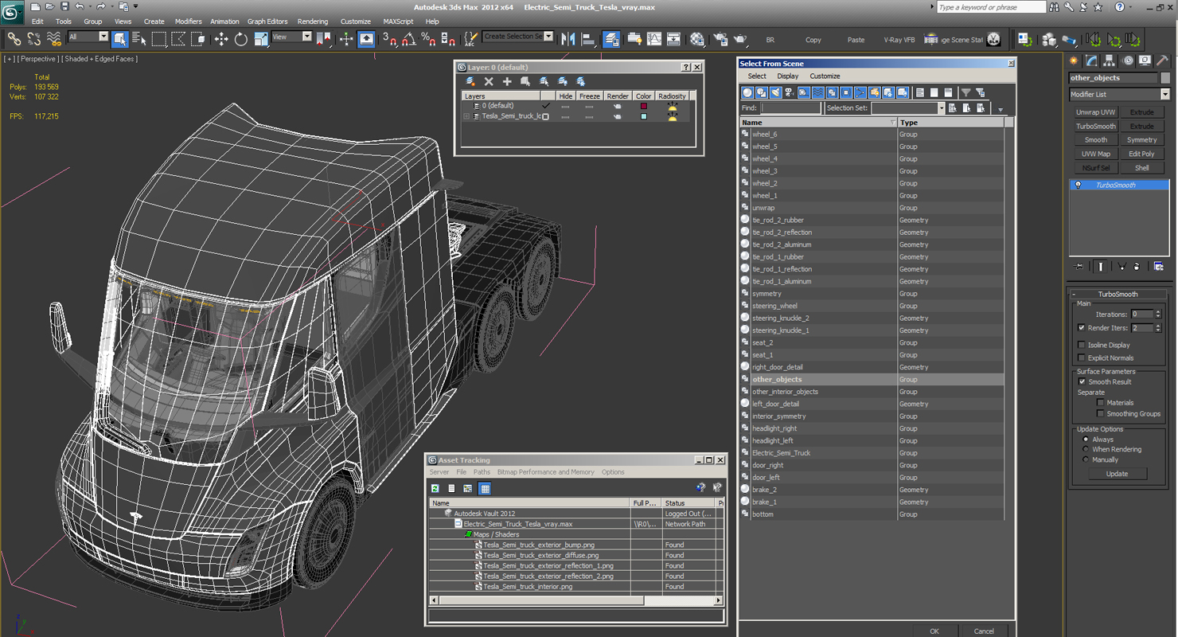Open the Modifiers menu
The image size is (1178, 637).
[x=188, y=21]
